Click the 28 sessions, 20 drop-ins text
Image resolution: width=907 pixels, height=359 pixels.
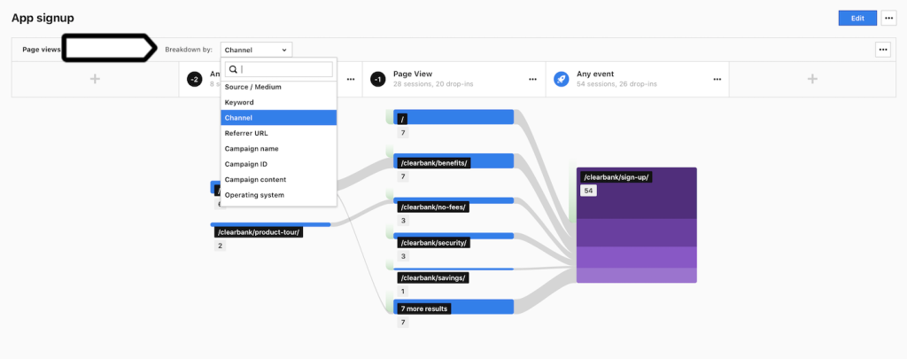coord(433,84)
